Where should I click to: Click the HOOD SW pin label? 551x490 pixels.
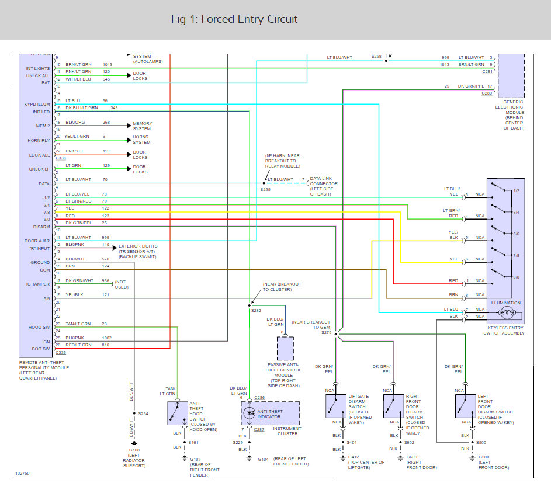(x=39, y=328)
